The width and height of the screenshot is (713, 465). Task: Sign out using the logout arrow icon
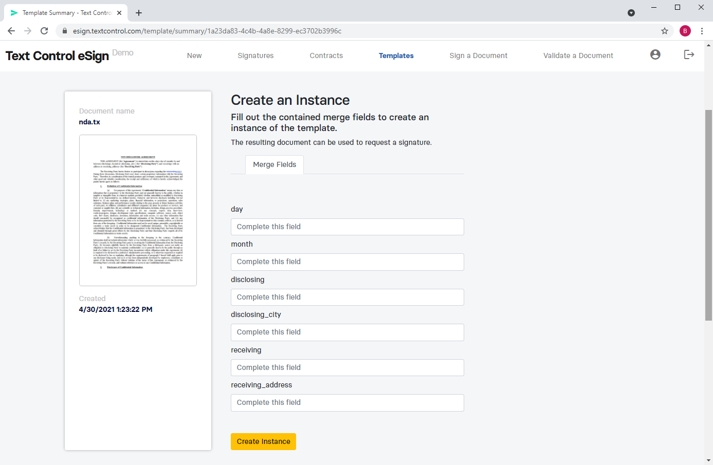tap(689, 54)
